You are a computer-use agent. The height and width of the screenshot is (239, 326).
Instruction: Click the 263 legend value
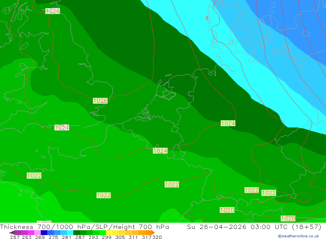27,237
